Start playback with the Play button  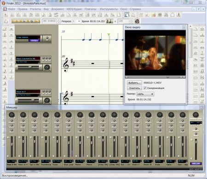24,21
